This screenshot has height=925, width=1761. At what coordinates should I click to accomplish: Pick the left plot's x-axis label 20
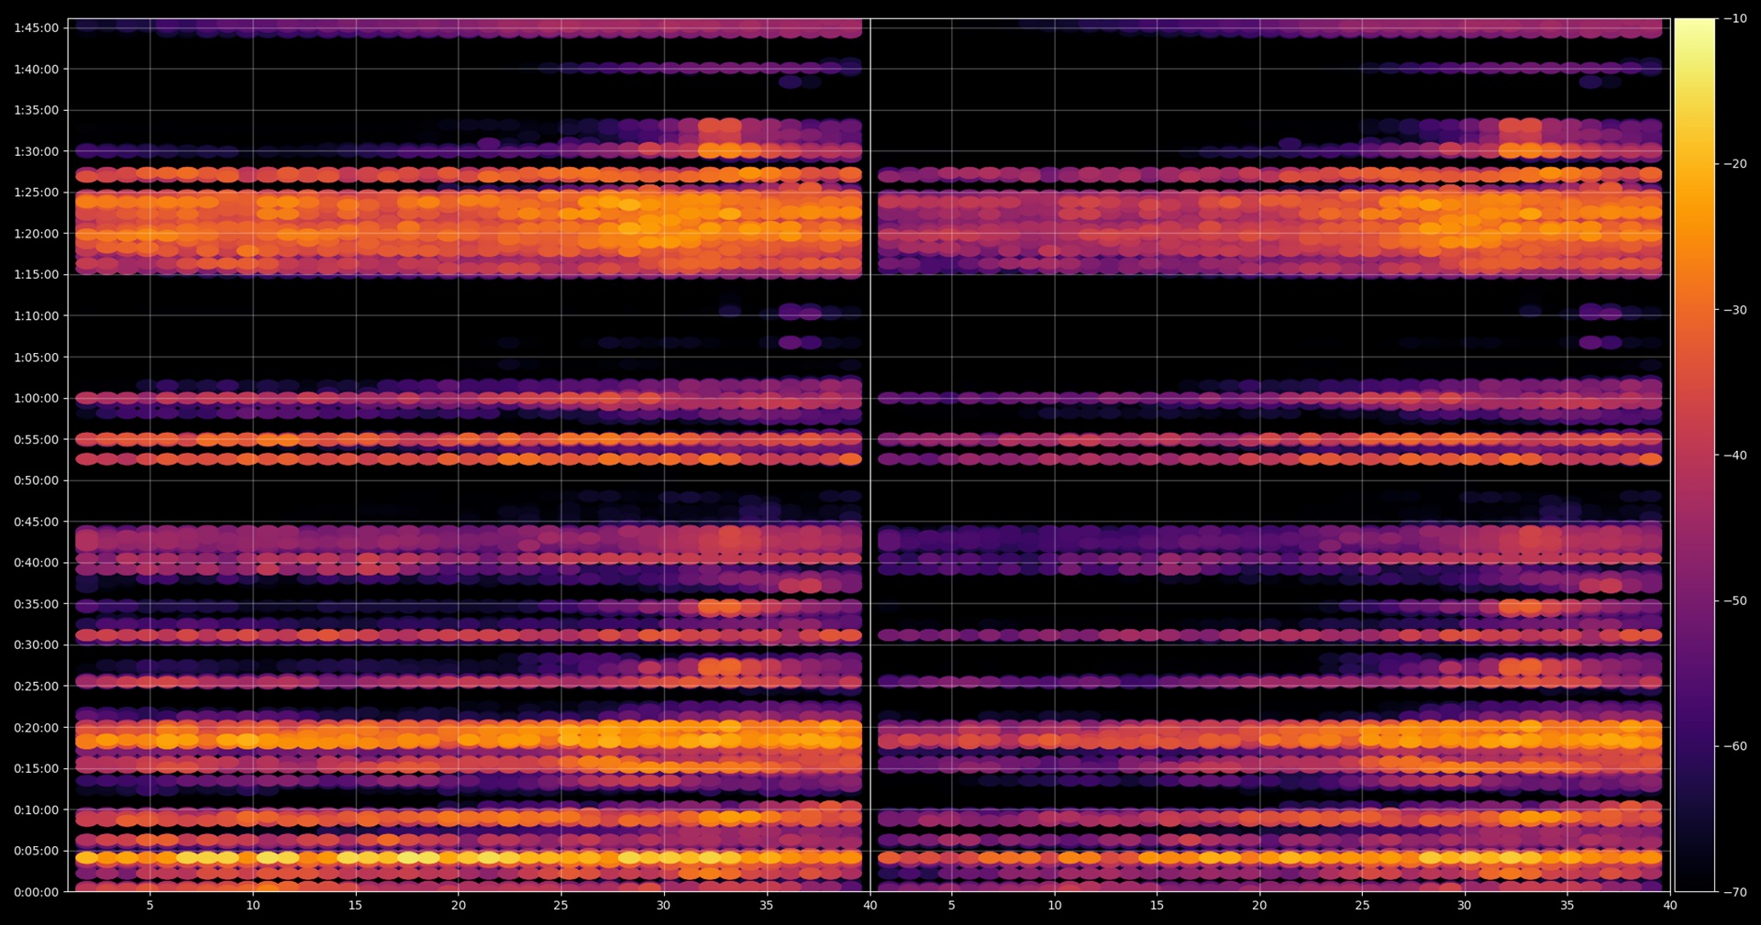pos(459,906)
